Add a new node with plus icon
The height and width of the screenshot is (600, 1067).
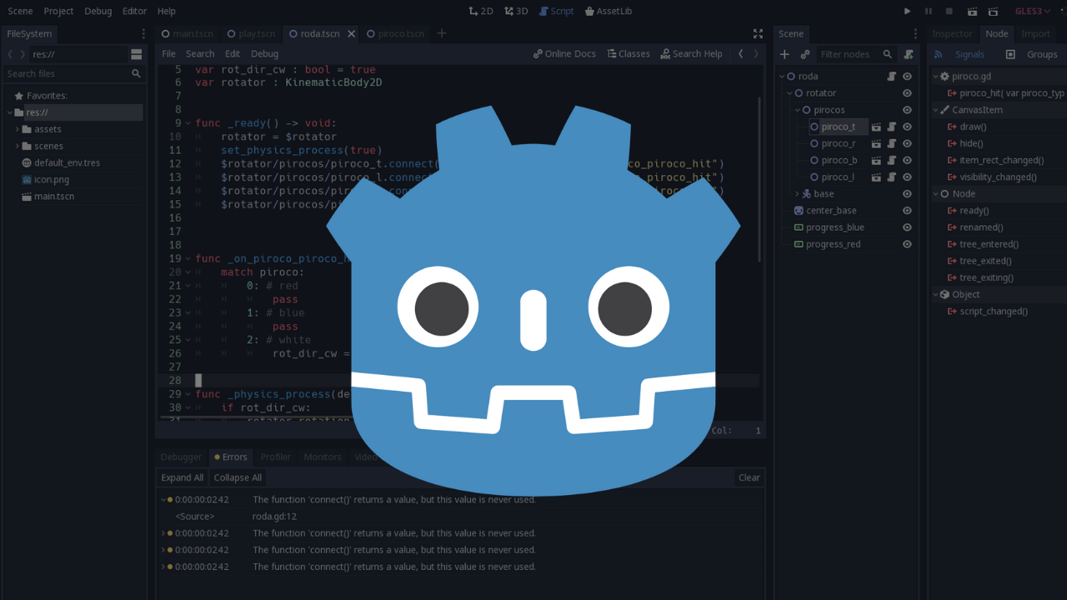(x=784, y=54)
